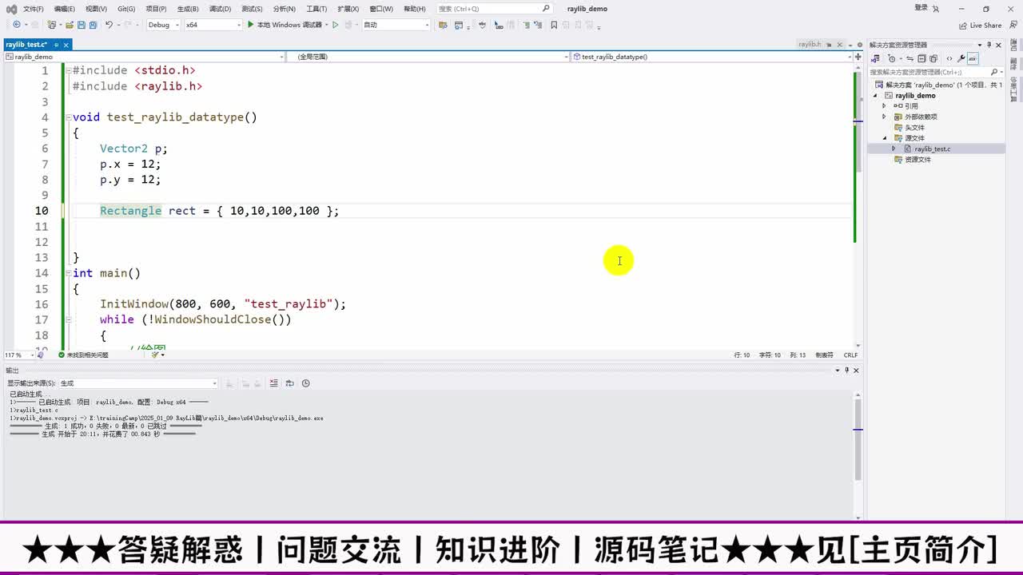Image resolution: width=1023 pixels, height=575 pixels.
Task: Select raylib_test.c in Solution Explorer
Action: [x=932, y=149]
